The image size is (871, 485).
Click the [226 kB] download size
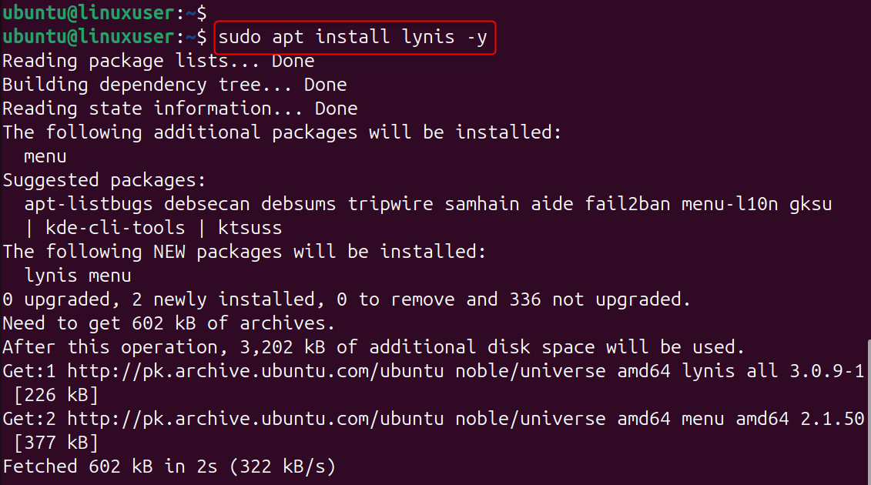click(x=55, y=396)
